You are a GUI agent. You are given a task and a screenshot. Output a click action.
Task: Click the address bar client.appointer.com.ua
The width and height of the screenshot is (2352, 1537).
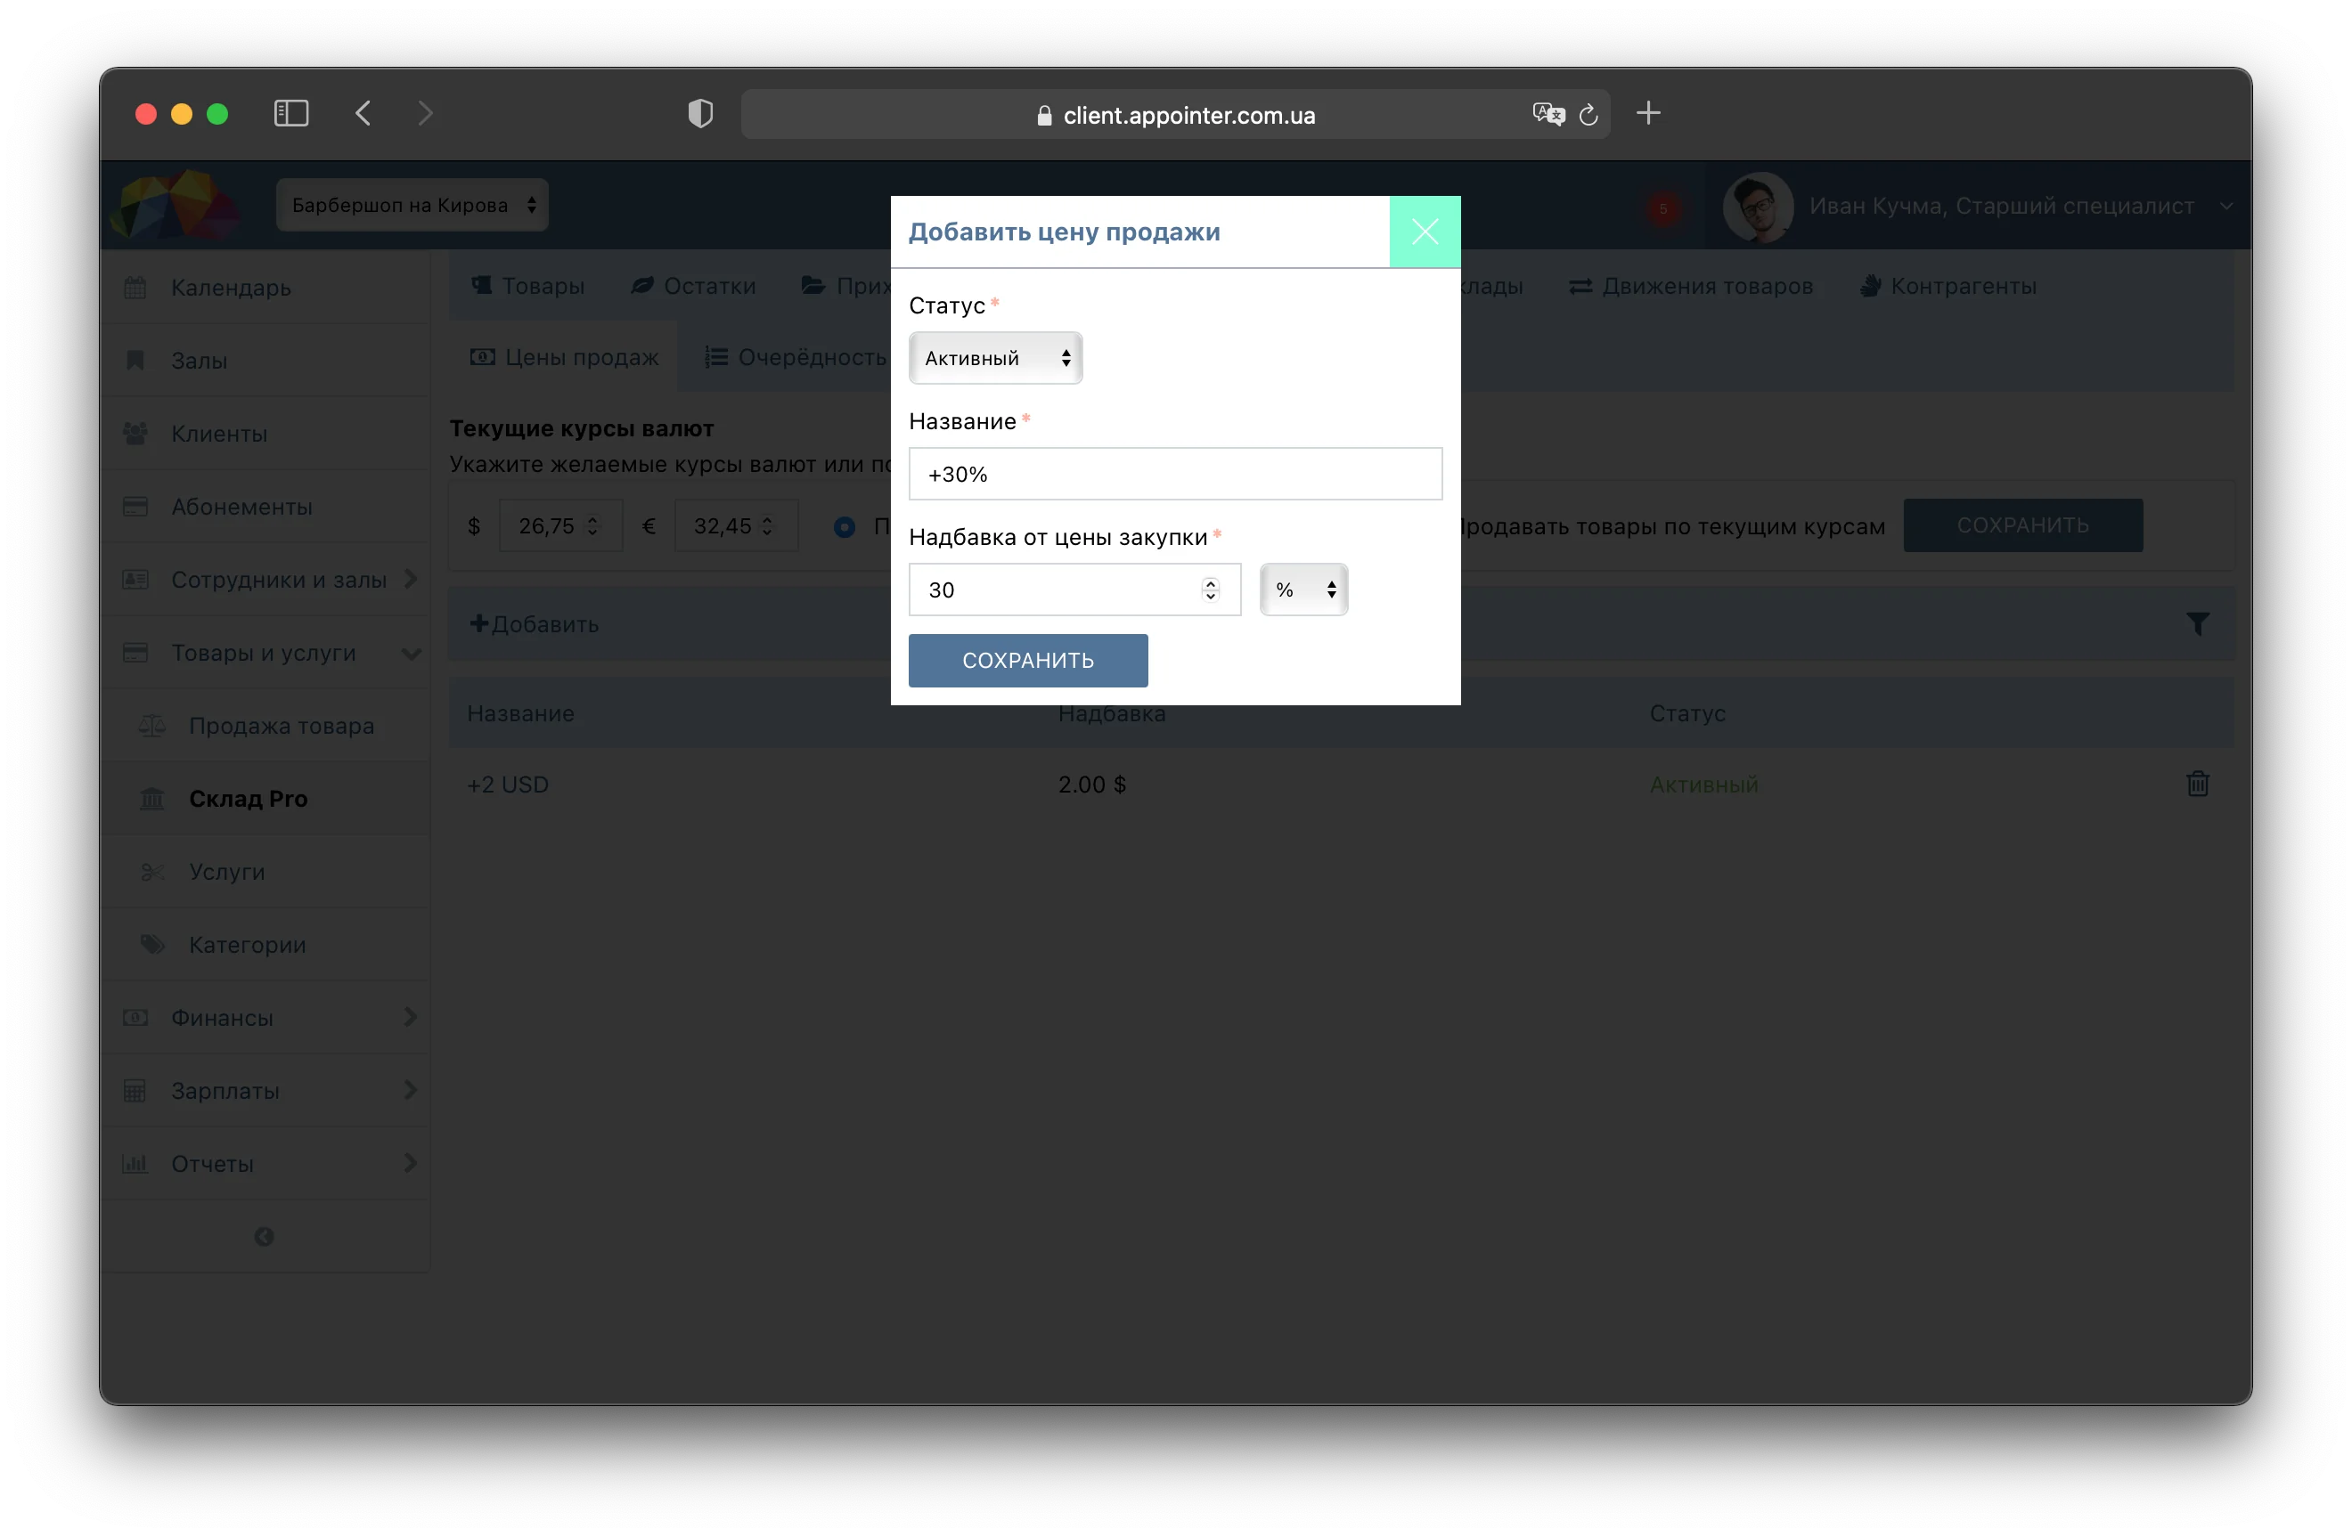1175,115
